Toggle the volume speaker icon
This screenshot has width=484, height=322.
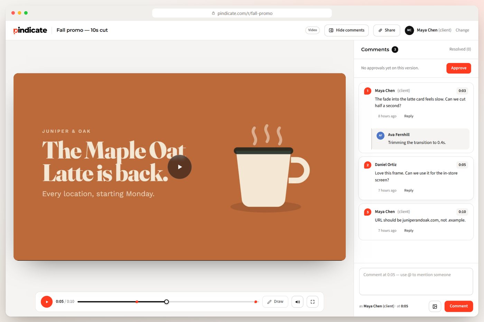tap(297, 302)
